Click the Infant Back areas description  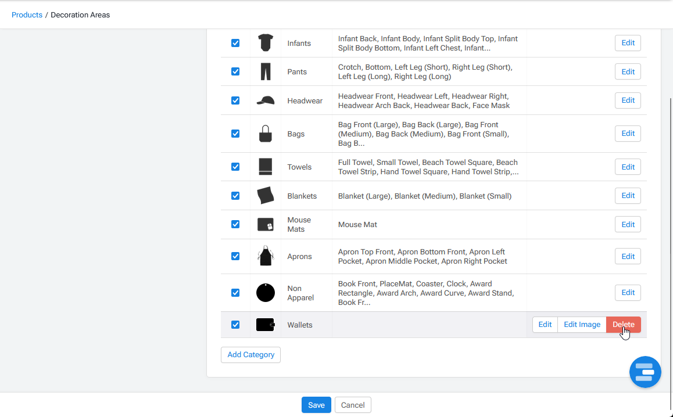click(x=428, y=44)
